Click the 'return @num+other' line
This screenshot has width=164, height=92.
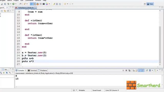point(40,24)
